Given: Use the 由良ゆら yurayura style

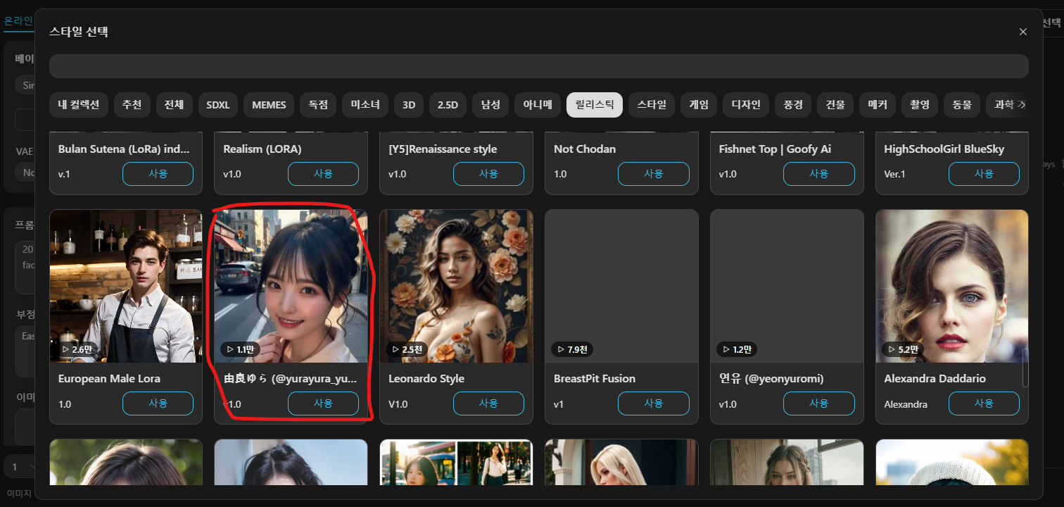Looking at the screenshot, I should tap(323, 403).
